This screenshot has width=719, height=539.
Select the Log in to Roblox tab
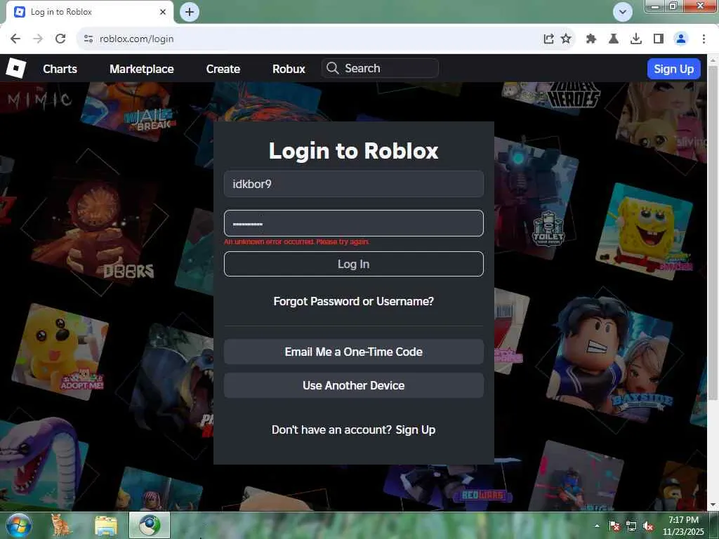(x=89, y=12)
